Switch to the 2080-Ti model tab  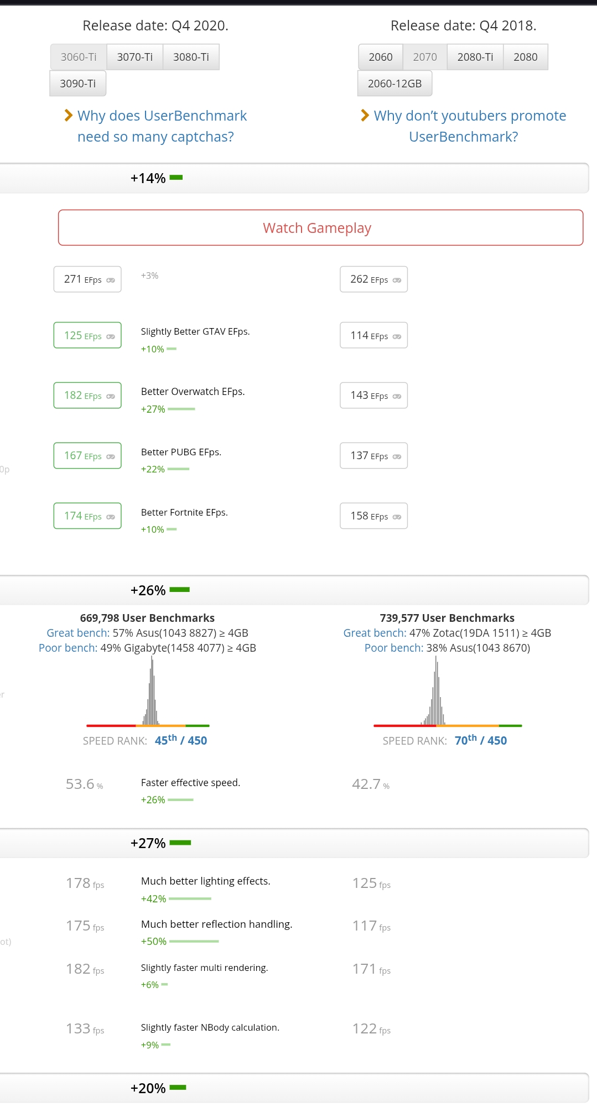click(x=475, y=57)
